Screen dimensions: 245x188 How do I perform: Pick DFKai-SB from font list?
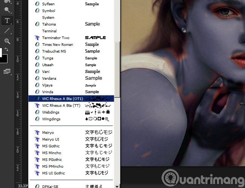tap(71, 186)
